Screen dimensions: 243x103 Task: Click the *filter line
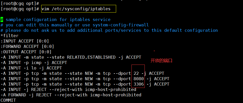click(x=10, y=36)
